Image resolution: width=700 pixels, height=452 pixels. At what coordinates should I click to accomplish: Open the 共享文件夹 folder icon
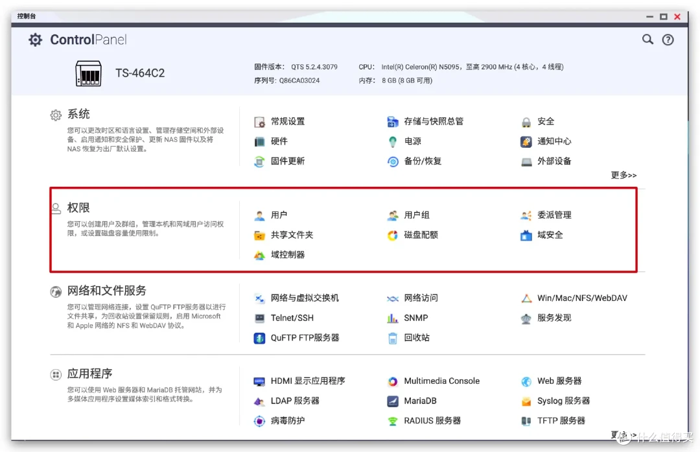259,235
